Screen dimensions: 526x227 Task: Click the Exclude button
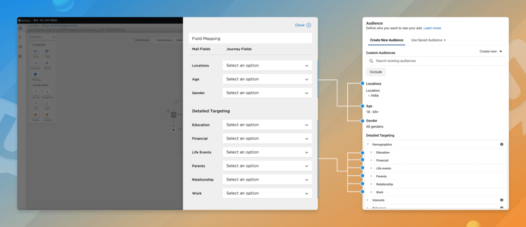[375, 72]
